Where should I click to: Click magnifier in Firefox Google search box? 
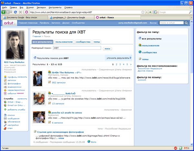coord(190,12)
